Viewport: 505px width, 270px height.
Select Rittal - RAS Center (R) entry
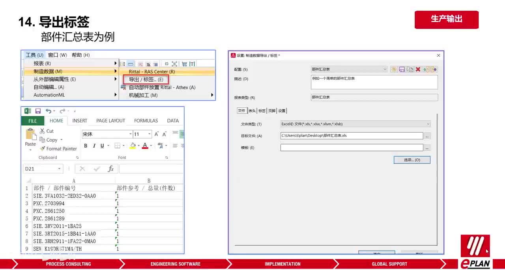pos(167,71)
